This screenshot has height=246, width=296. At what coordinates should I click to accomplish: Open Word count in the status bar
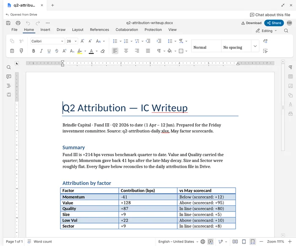pos(40,241)
